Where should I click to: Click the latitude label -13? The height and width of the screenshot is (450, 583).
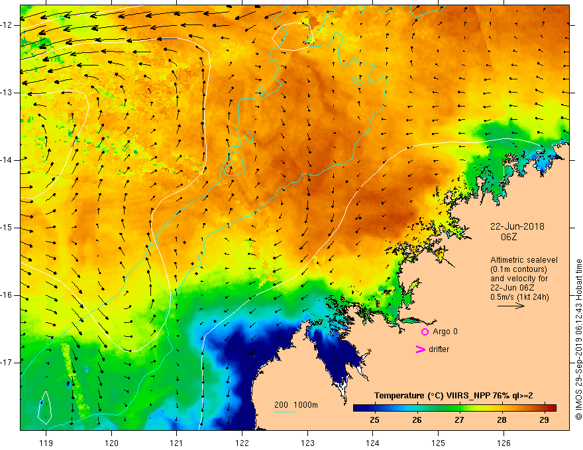7,93
